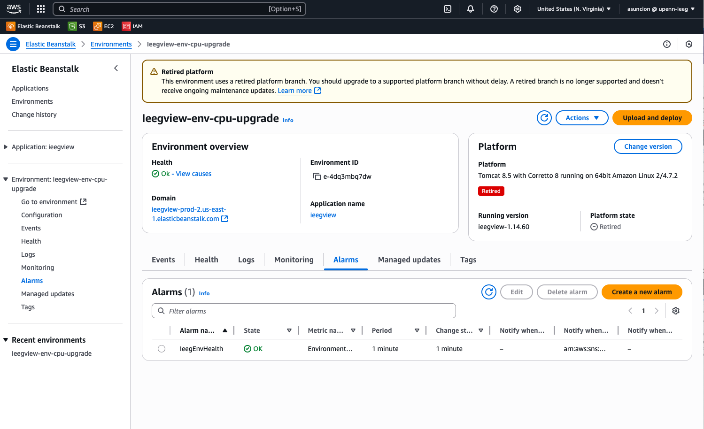Go to next alarms page arrow
Image resolution: width=704 pixels, height=429 pixels.
tap(657, 311)
